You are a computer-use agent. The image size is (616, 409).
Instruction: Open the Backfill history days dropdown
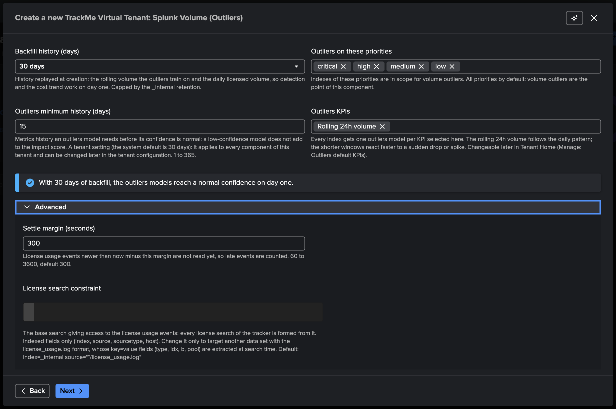[x=159, y=66]
